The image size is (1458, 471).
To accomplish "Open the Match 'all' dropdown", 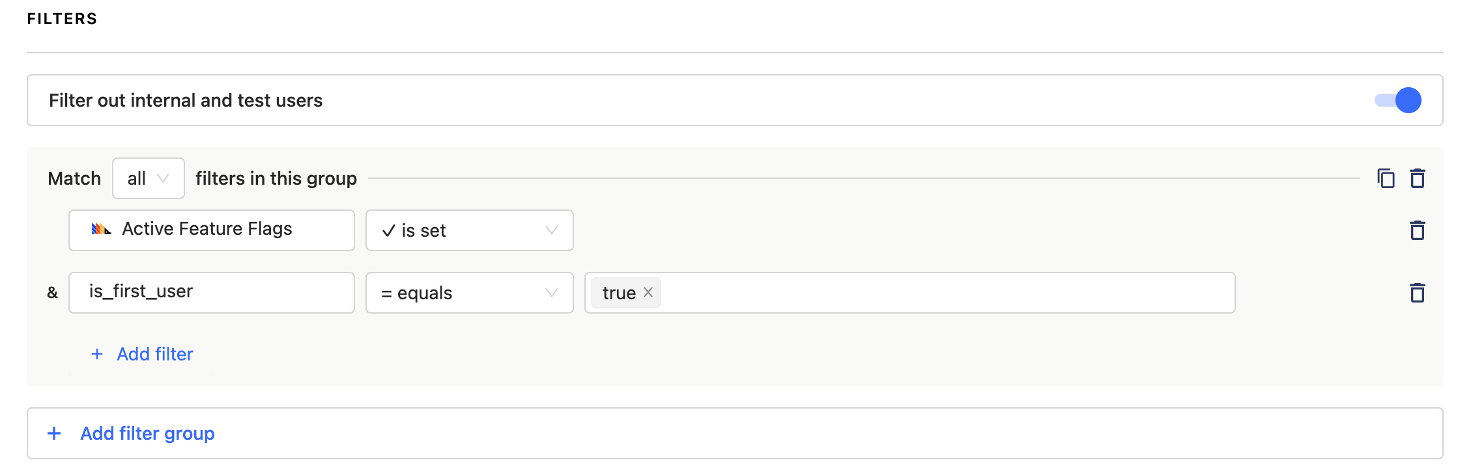I will point(148,178).
